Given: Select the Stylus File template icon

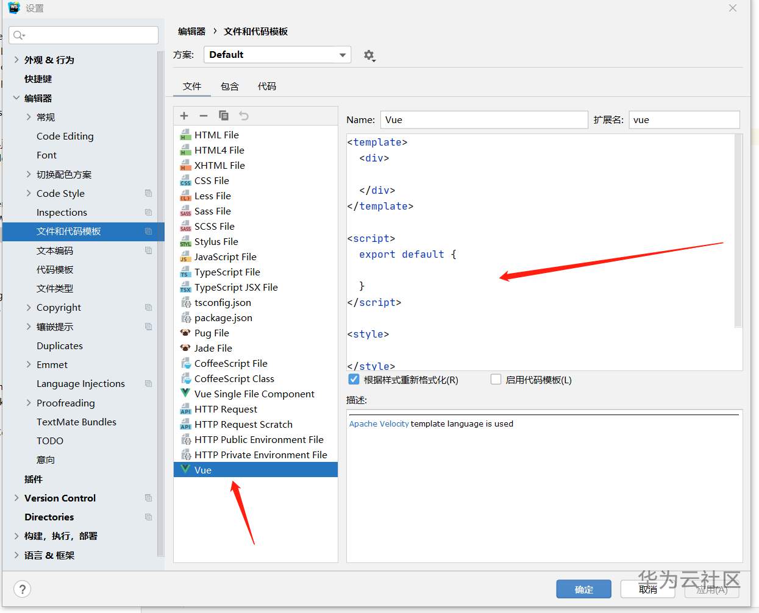Looking at the screenshot, I should (185, 241).
